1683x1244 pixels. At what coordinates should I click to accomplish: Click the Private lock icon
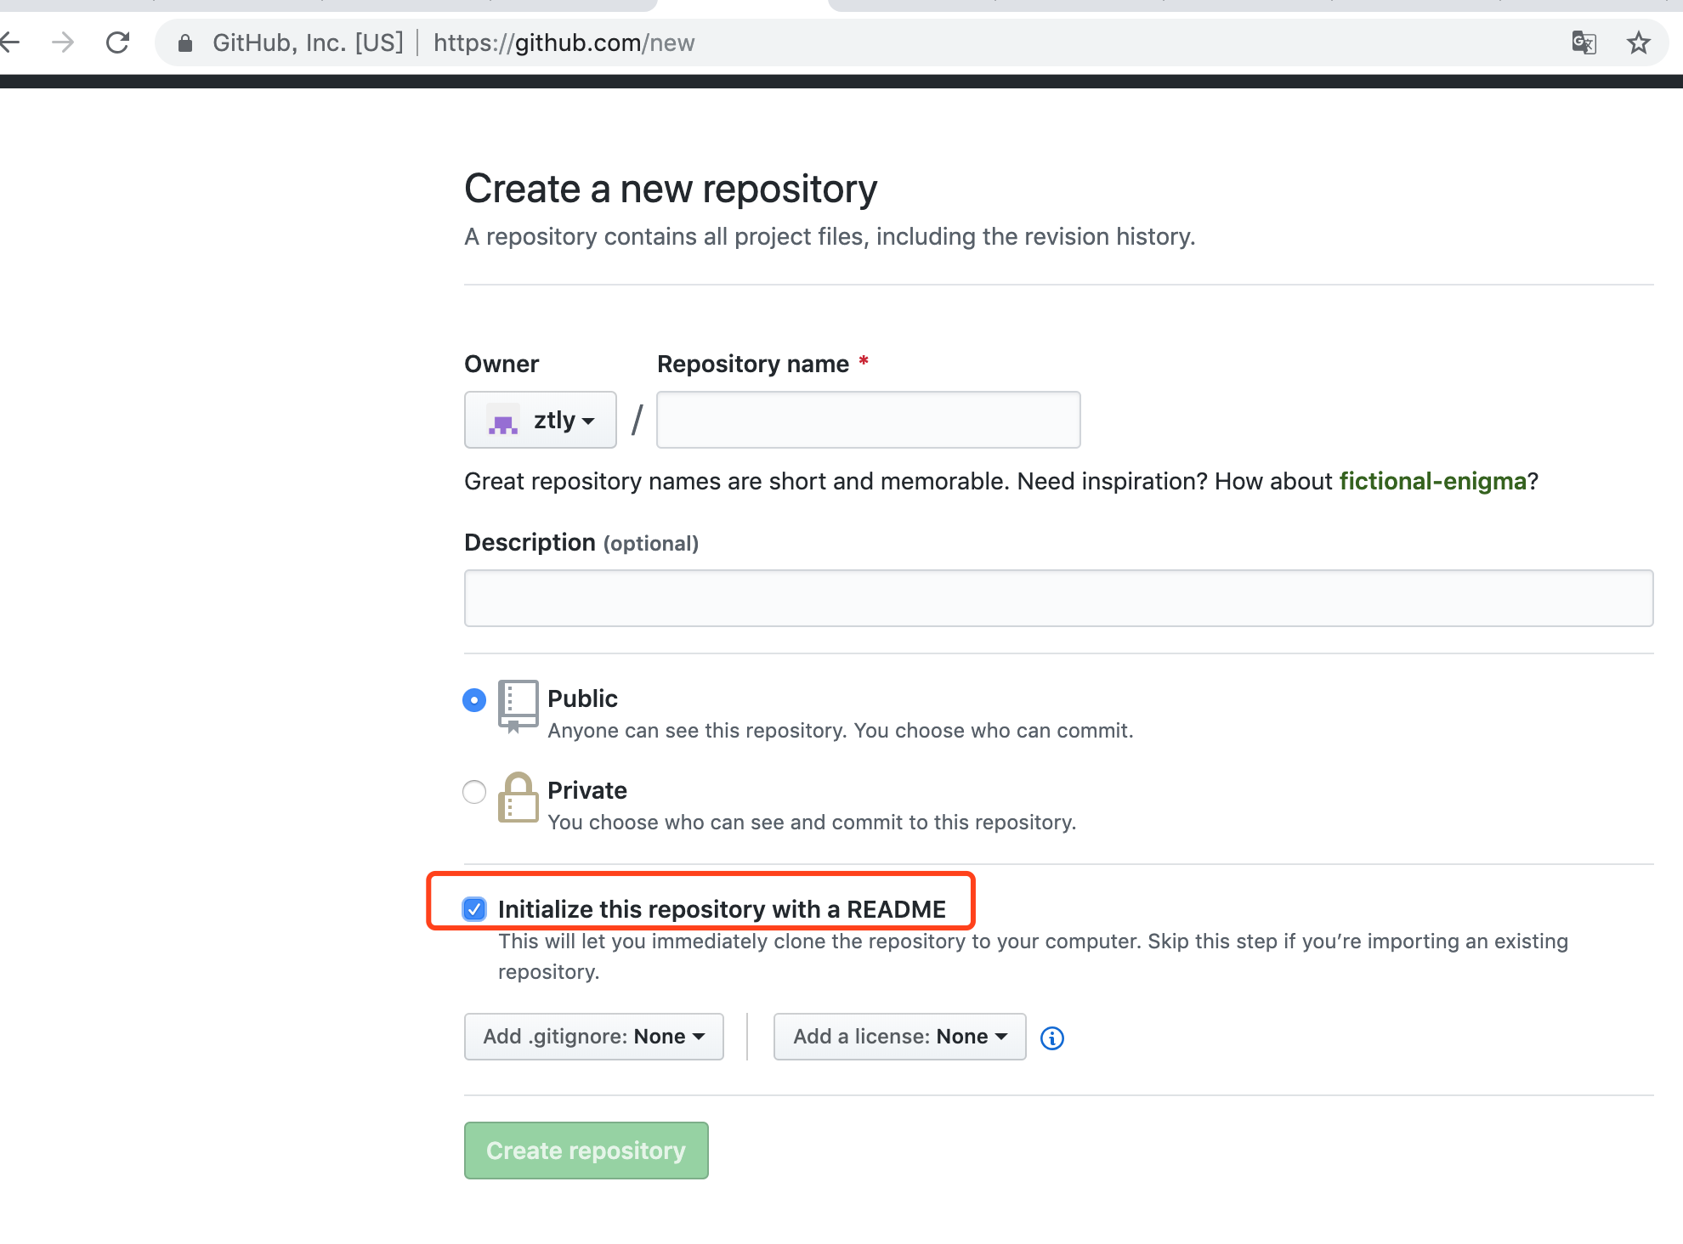coord(518,797)
